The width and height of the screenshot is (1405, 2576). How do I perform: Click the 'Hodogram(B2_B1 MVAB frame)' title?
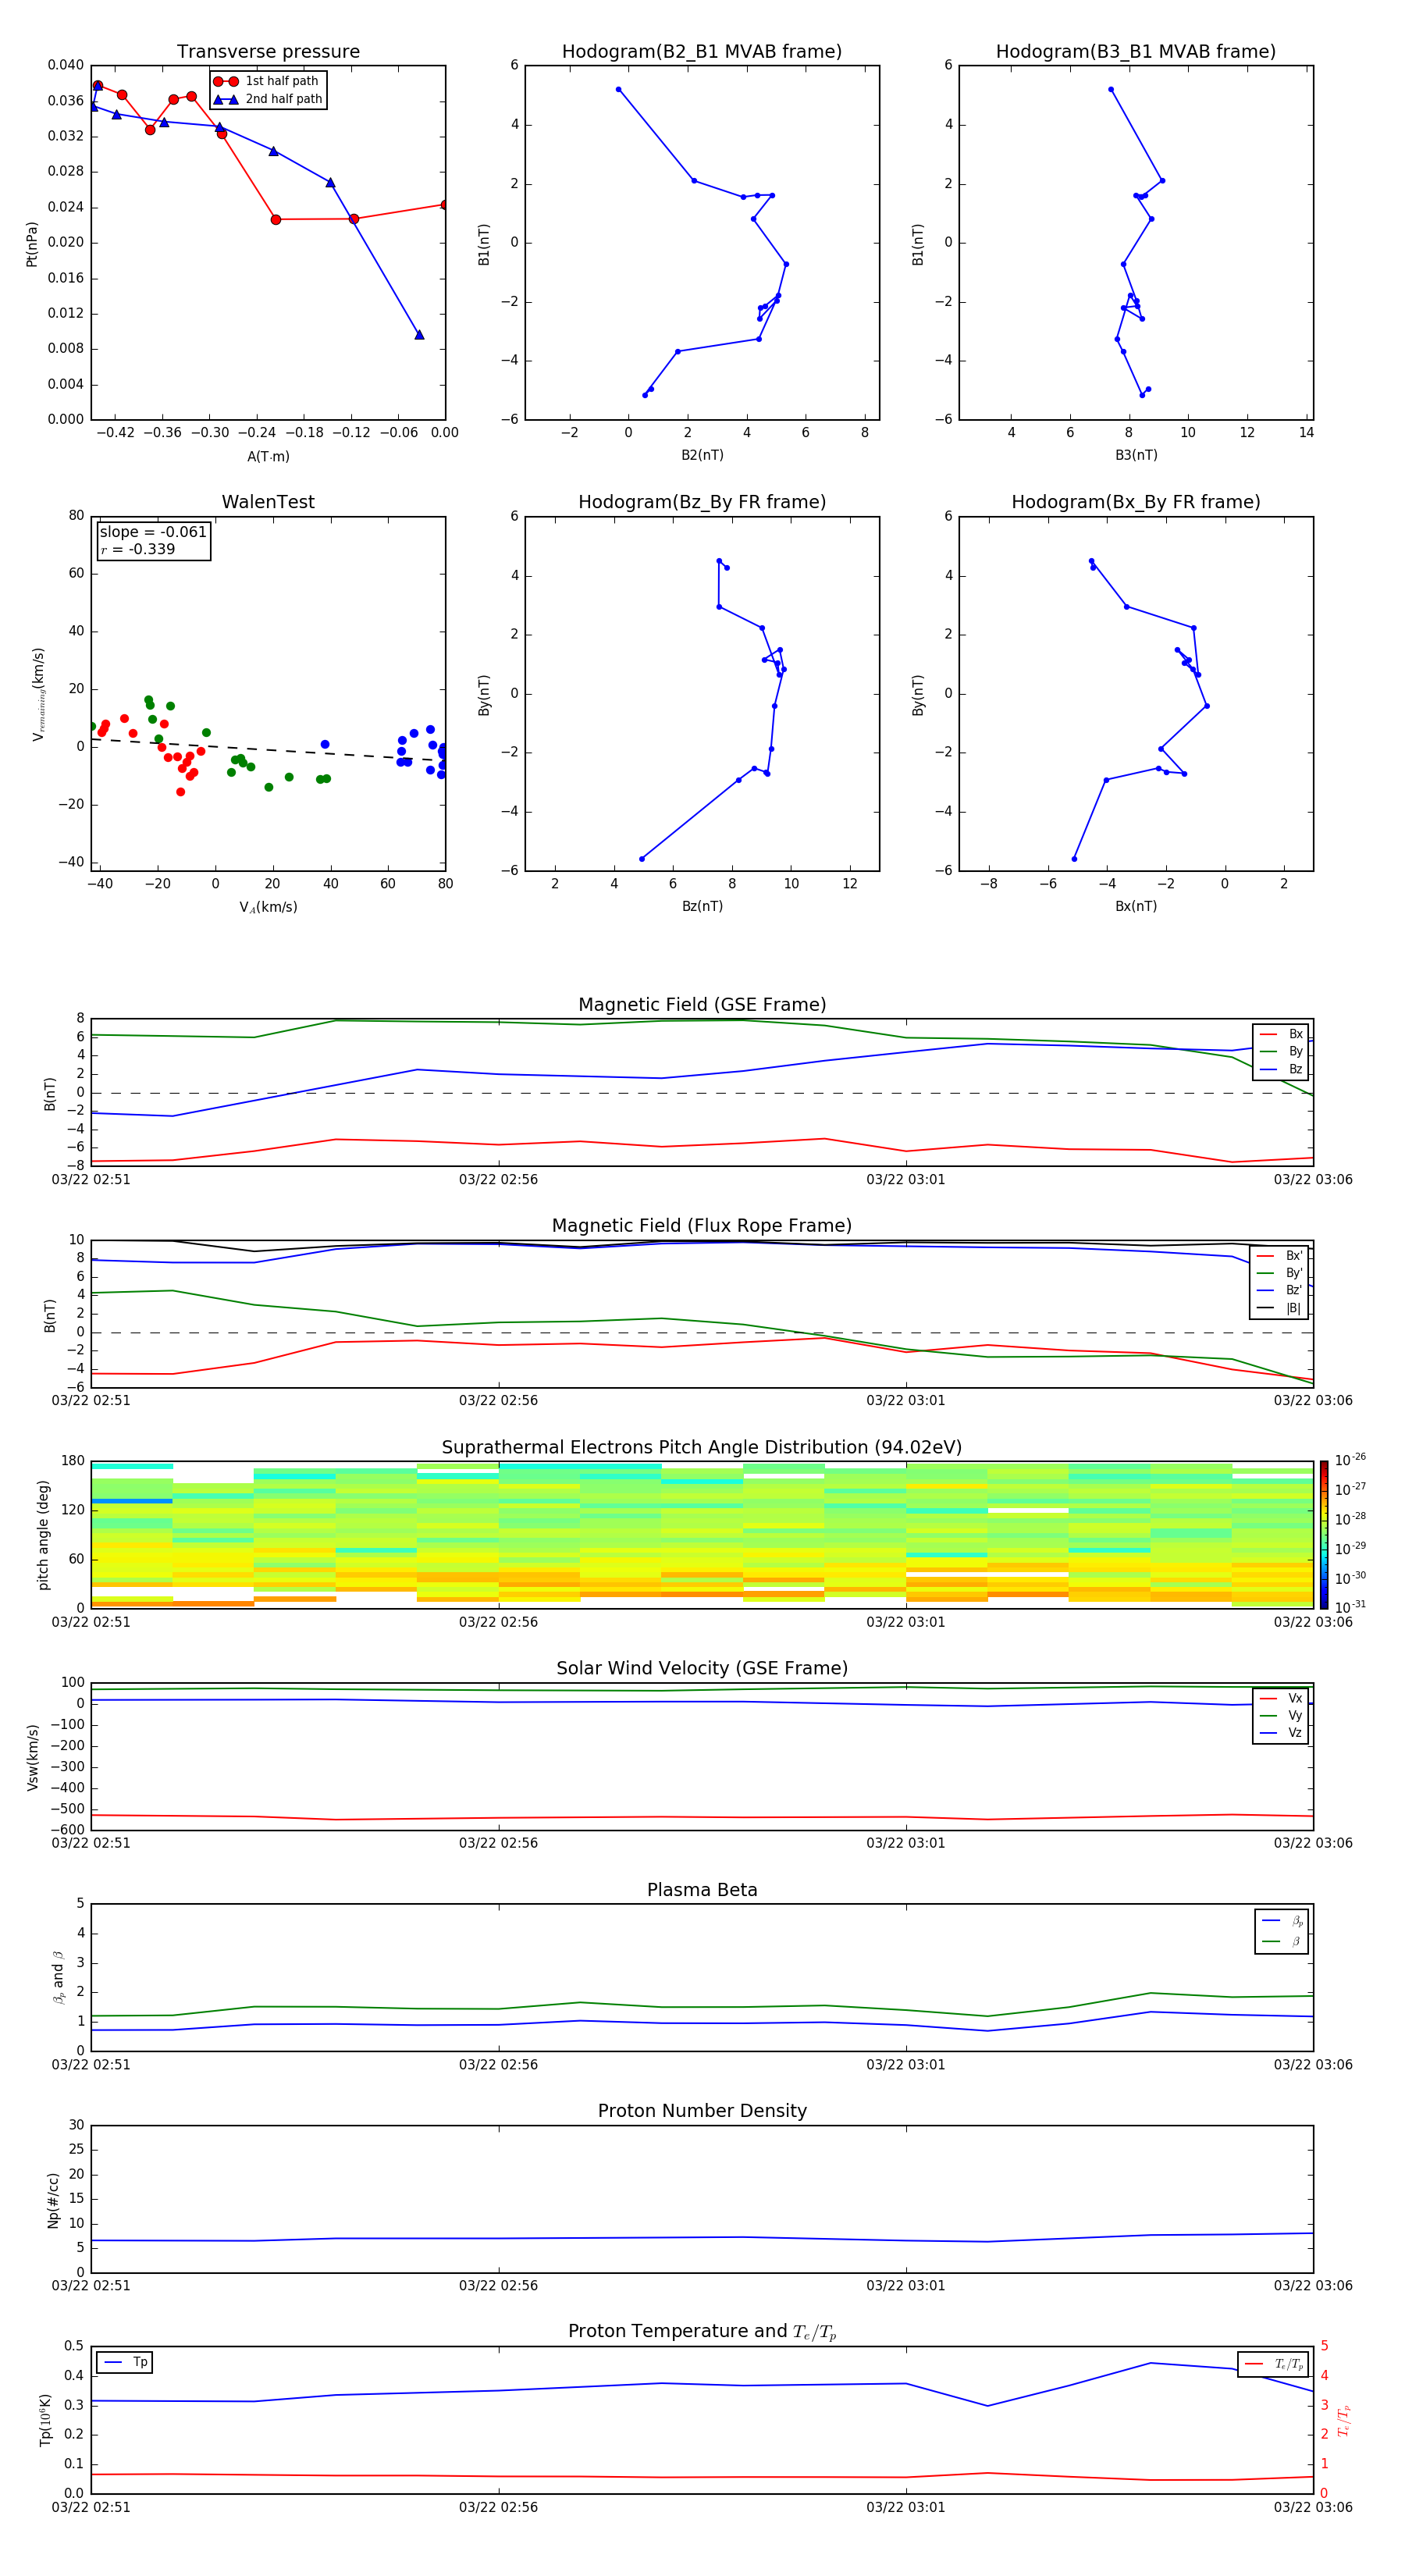tap(702, 52)
